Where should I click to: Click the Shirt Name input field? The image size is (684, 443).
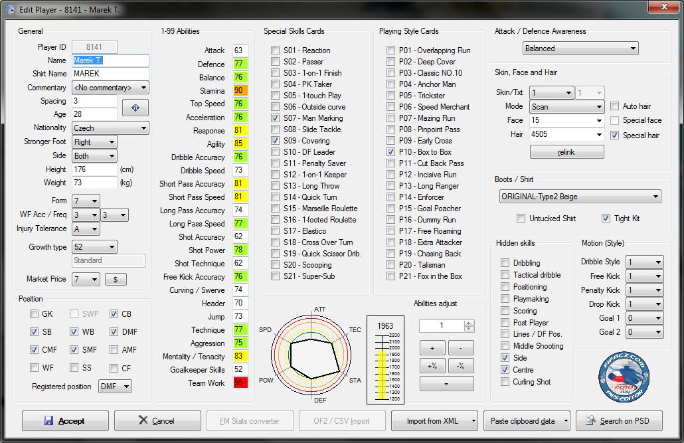110,74
